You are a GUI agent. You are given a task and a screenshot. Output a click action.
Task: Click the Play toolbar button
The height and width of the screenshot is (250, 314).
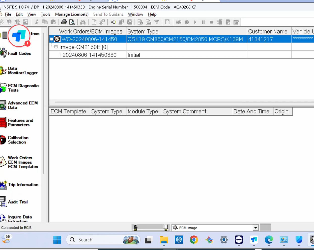[195, 22]
